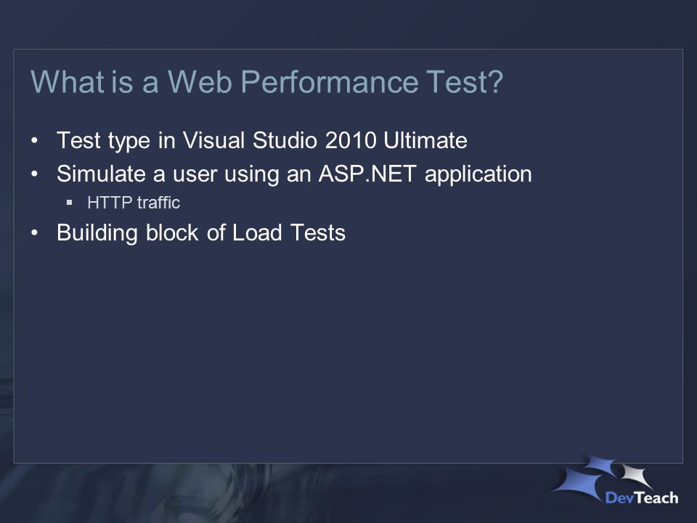Click the 'Simulate a user using an ASP.NET application' line
The height and width of the screenshot is (523, 697).
coord(294,174)
